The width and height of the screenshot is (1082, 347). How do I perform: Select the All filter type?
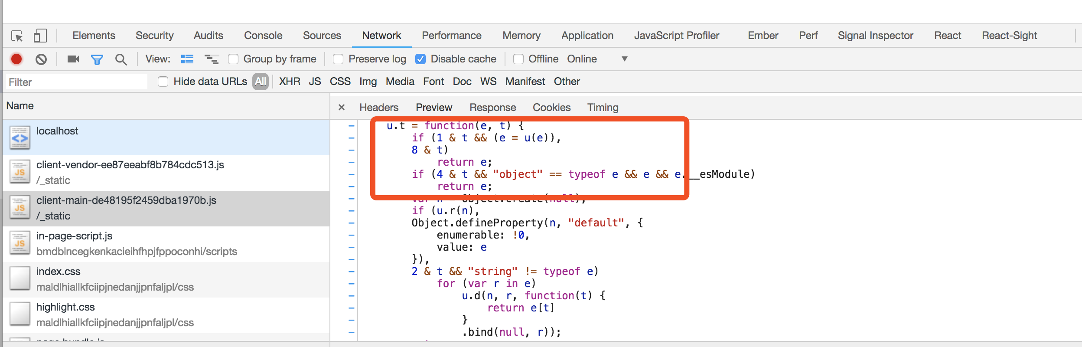[x=261, y=82]
